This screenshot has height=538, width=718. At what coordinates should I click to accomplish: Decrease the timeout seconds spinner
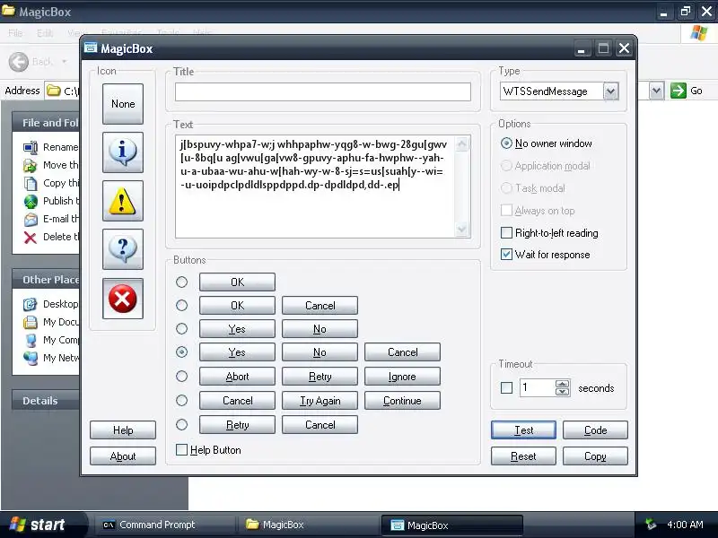pos(563,392)
